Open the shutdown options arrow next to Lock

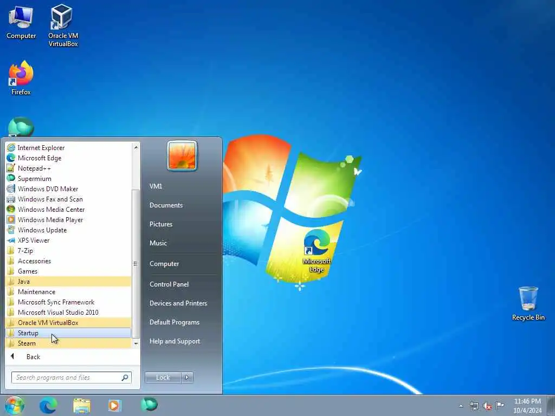(x=187, y=378)
